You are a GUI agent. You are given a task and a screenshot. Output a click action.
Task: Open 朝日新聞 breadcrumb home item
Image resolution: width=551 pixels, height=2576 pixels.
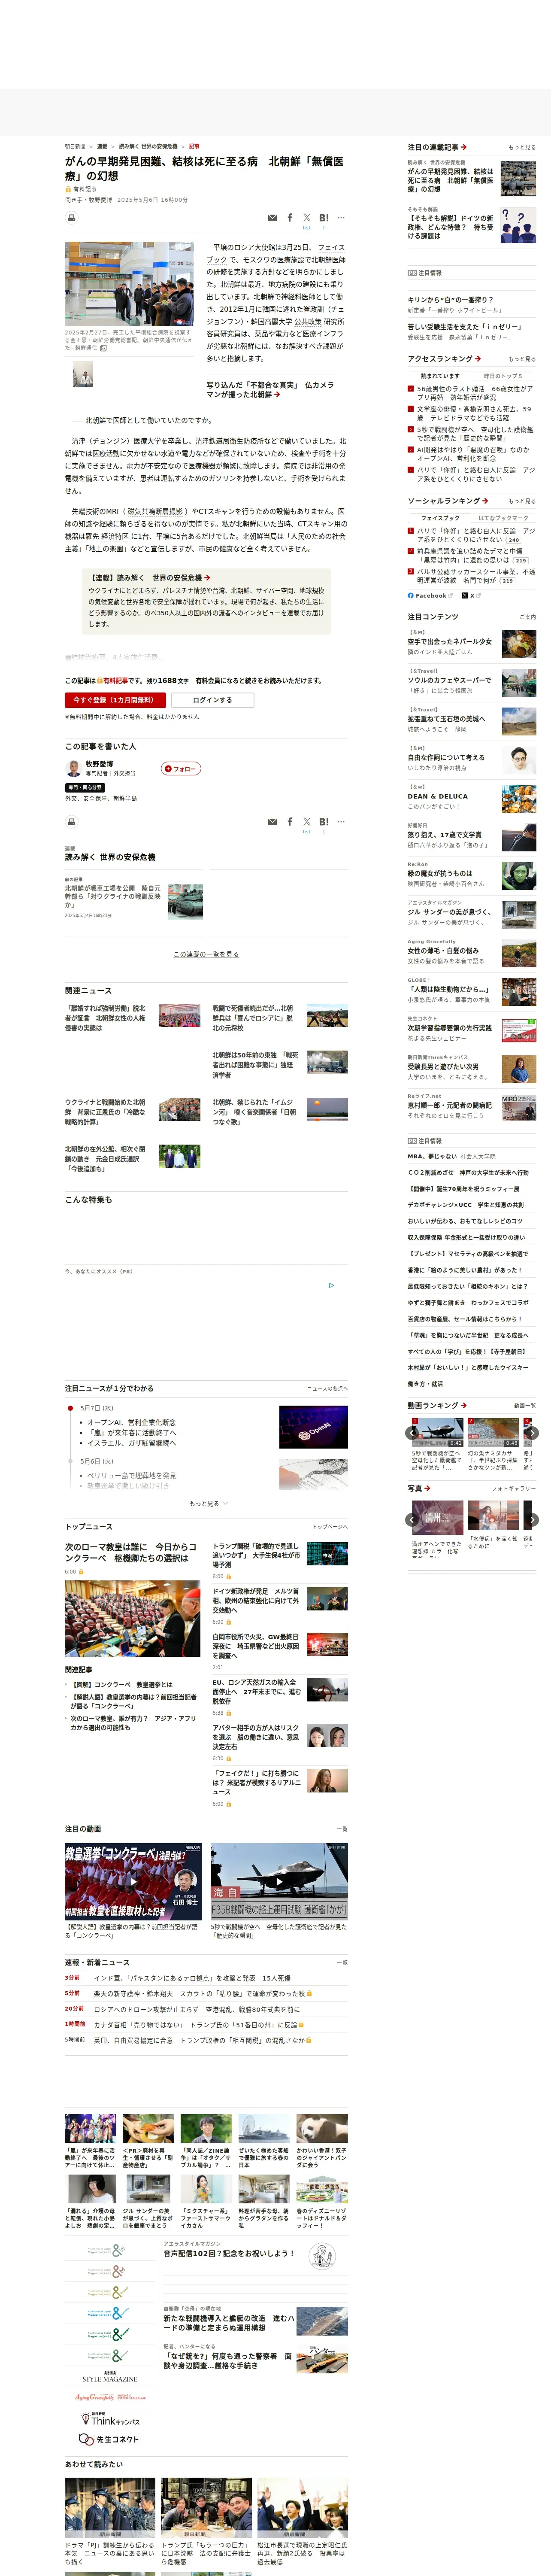[x=75, y=146]
